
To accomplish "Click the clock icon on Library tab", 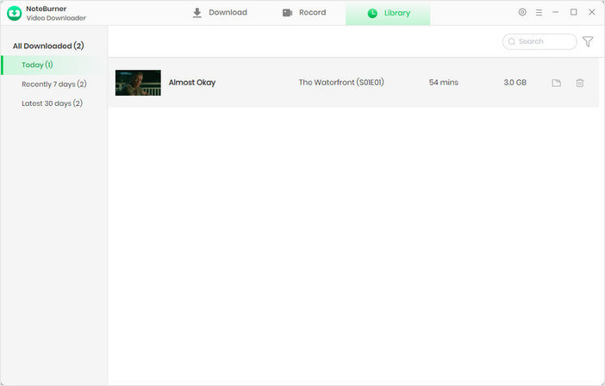I will point(372,14).
